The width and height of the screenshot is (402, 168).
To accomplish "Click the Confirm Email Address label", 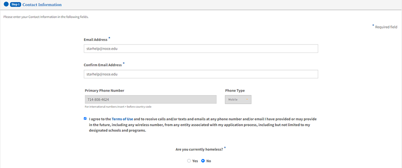I will point(103,65).
